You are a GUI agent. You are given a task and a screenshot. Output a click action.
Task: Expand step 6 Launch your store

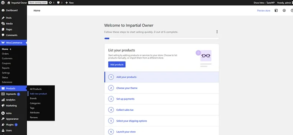click(x=161, y=131)
